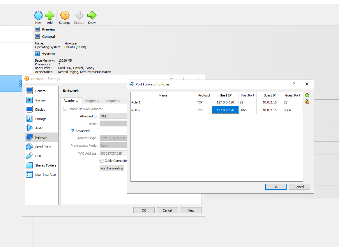
Task: Open the Shared Folders settings category
Action: 45,165
